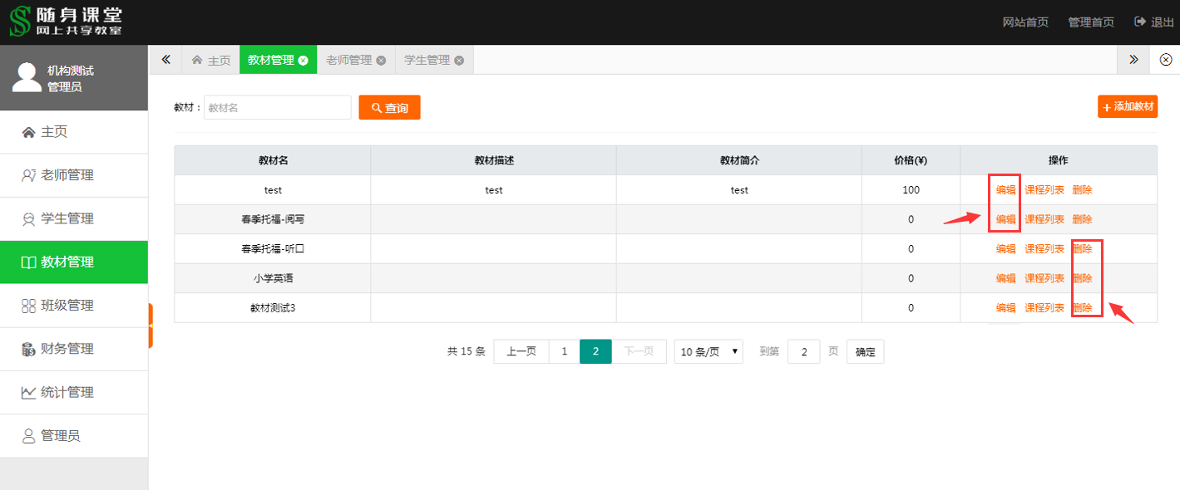Open 课程列表 for 春季托福-听口
This screenshot has height=490, width=1180.
point(1044,249)
